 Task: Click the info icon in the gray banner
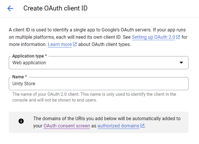(x=21, y=121)
